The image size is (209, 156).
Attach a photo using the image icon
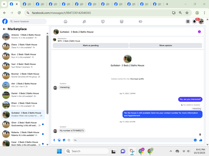click(59, 140)
